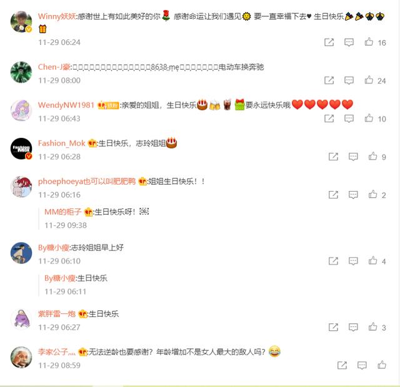The height and width of the screenshot is (387, 400).
Task: Open MM的柜子's profile from reply
Action: pyautogui.click(x=62, y=212)
